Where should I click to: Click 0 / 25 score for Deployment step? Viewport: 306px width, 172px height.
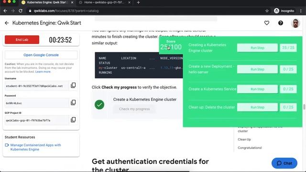pos(288,69)
